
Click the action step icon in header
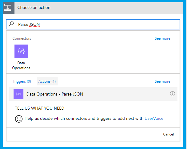[8, 8]
